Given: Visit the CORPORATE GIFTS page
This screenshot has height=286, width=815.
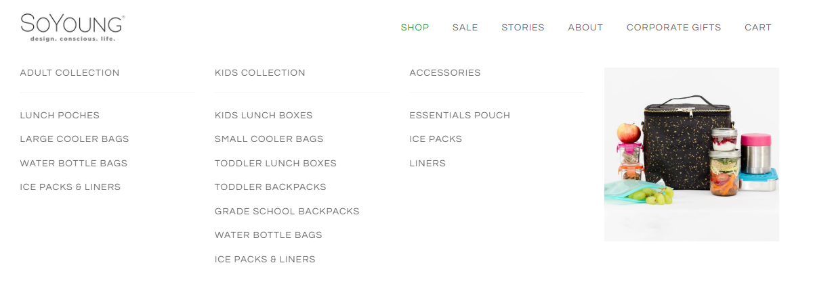Looking at the screenshot, I should [x=673, y=28].
